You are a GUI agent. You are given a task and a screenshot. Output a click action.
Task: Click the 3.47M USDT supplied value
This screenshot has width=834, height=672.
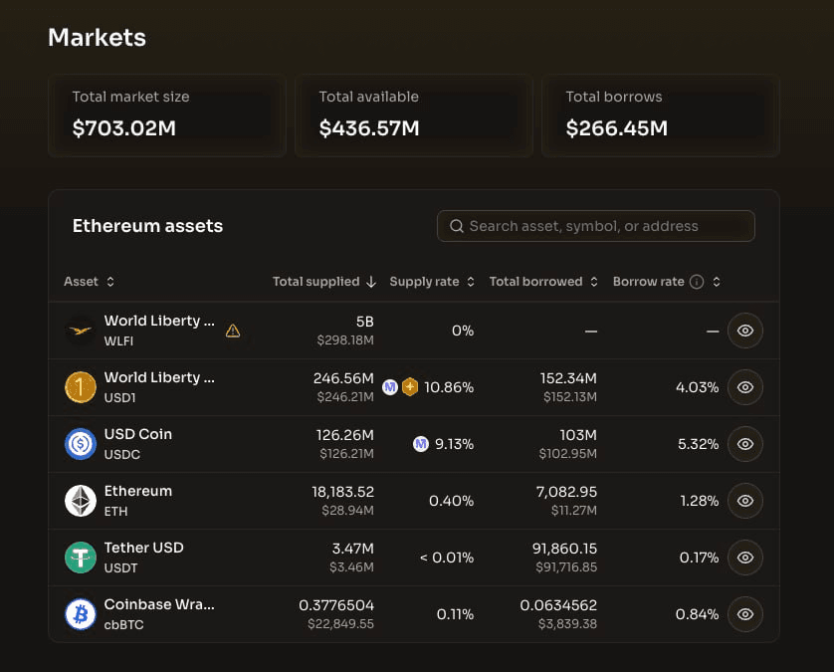click(352, 549)
